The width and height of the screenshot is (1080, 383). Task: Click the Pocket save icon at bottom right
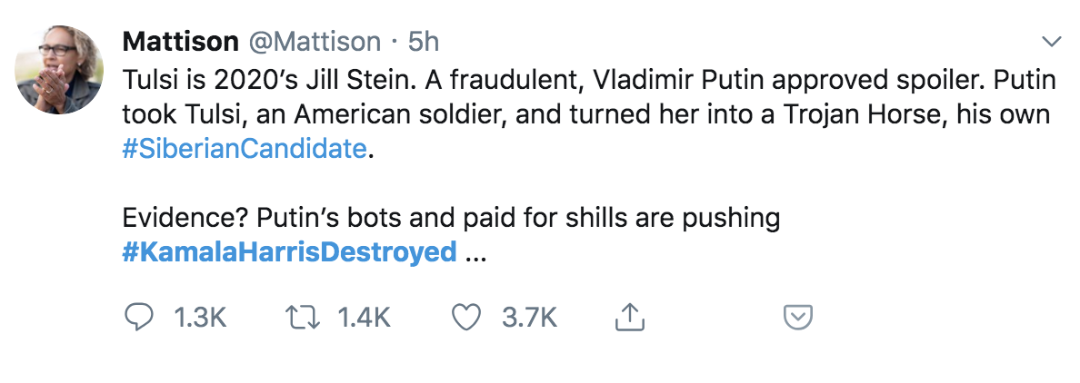coord(797,317)
